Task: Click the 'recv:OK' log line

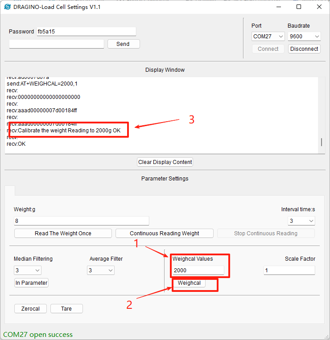Action: coord(16,144)
